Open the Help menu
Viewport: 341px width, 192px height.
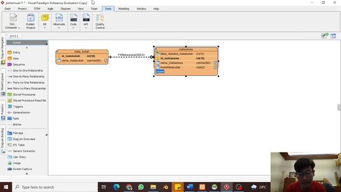point(156,9)
